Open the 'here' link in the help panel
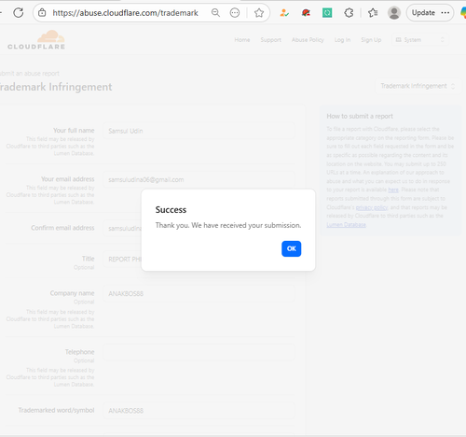Viewport: 466px width, 437px height. click(x=393, y=190)
